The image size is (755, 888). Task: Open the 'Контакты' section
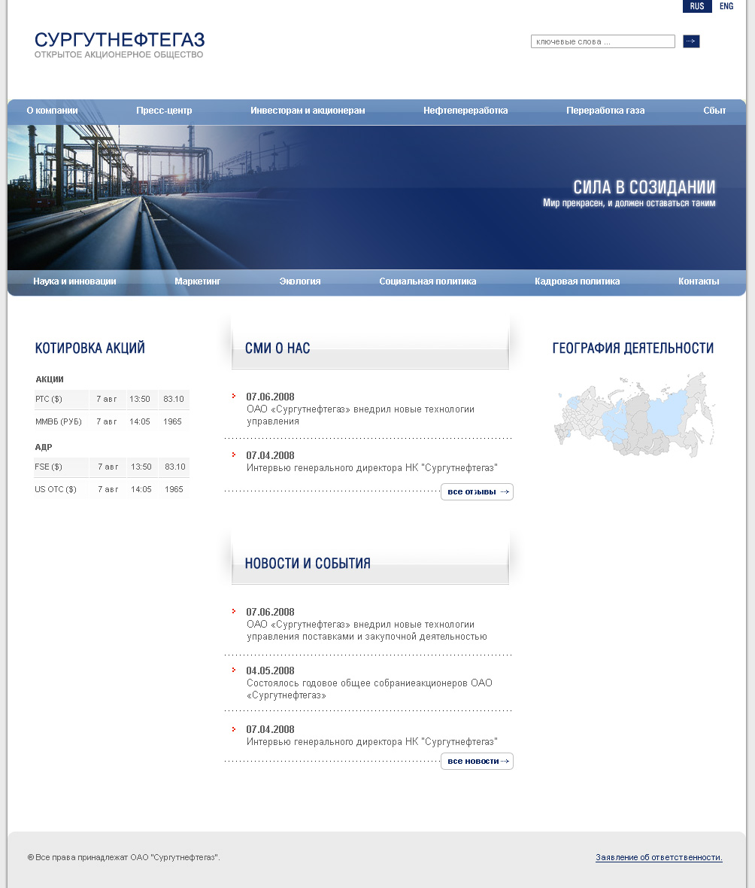(698, 281)
